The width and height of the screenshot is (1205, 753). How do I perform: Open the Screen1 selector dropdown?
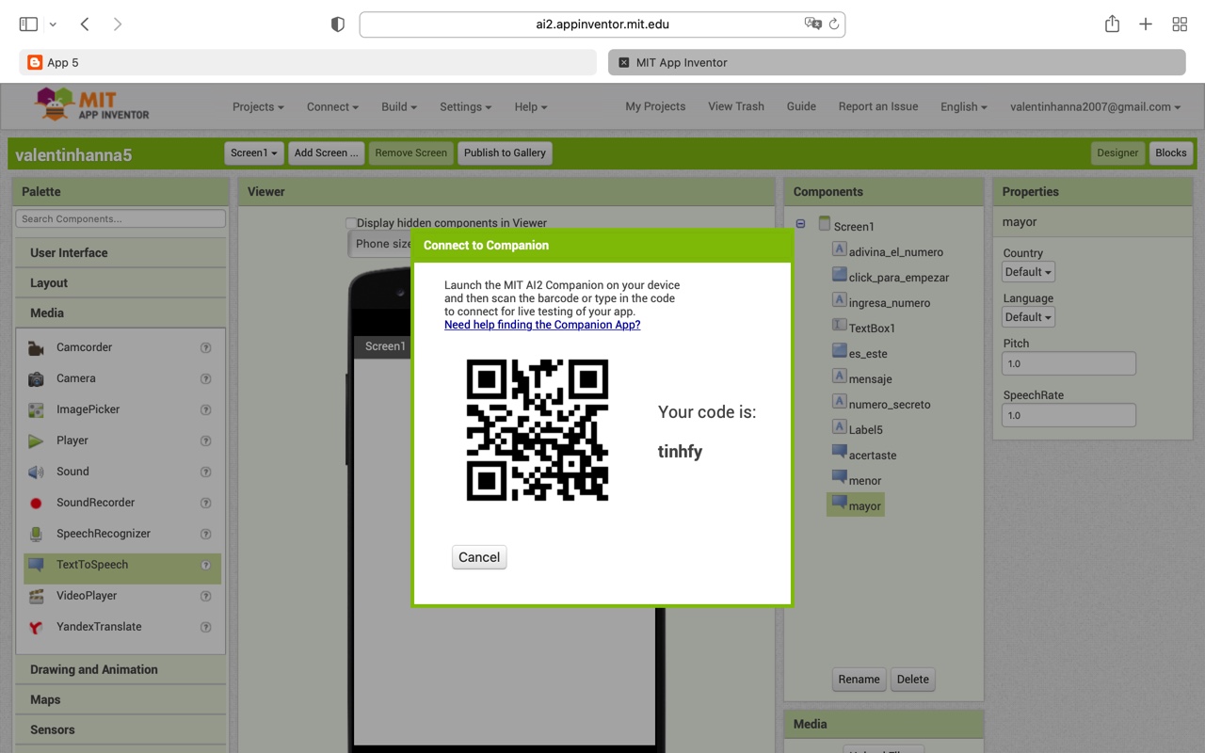254,152
